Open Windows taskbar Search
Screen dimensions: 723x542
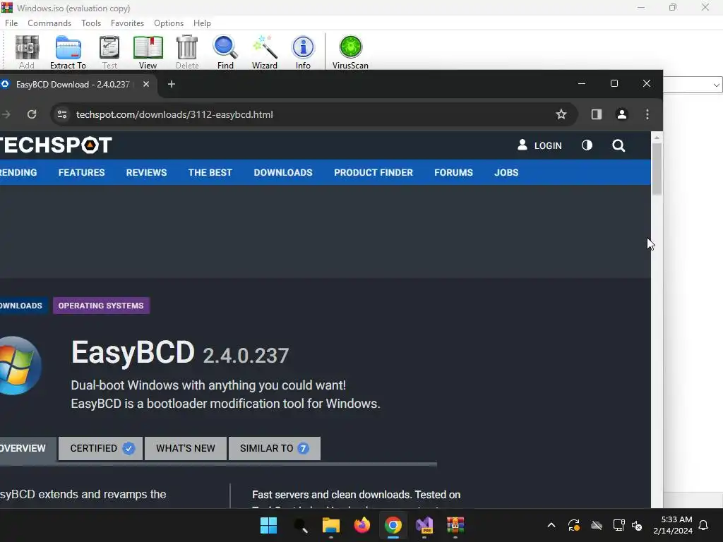(x=300, y=525)
